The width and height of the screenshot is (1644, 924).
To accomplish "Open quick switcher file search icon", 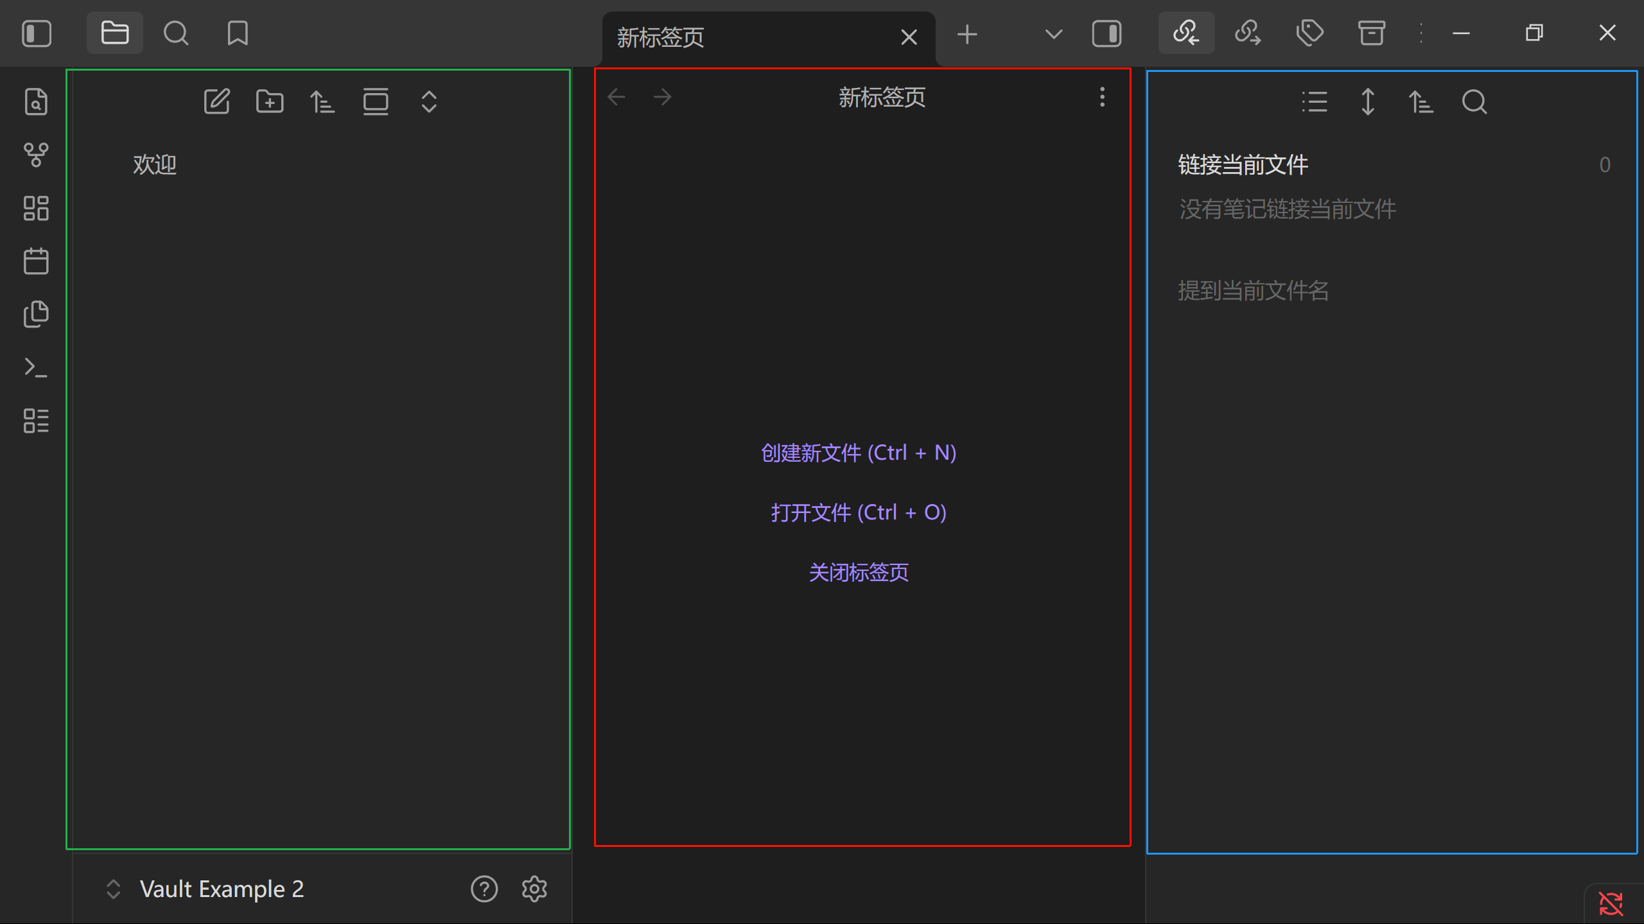I will click(x=36, y=101).
